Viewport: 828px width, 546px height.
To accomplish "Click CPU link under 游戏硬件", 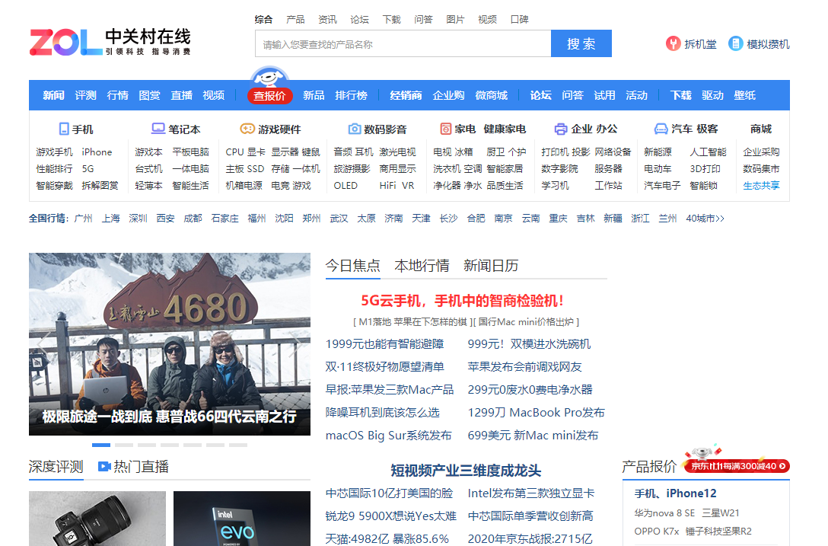I will 234,152.
